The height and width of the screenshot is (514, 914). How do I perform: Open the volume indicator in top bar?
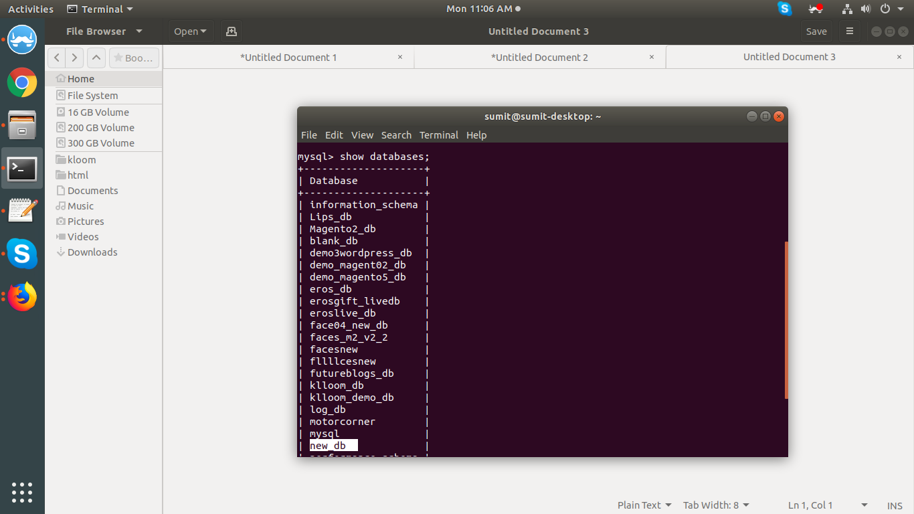coord(865,9)
